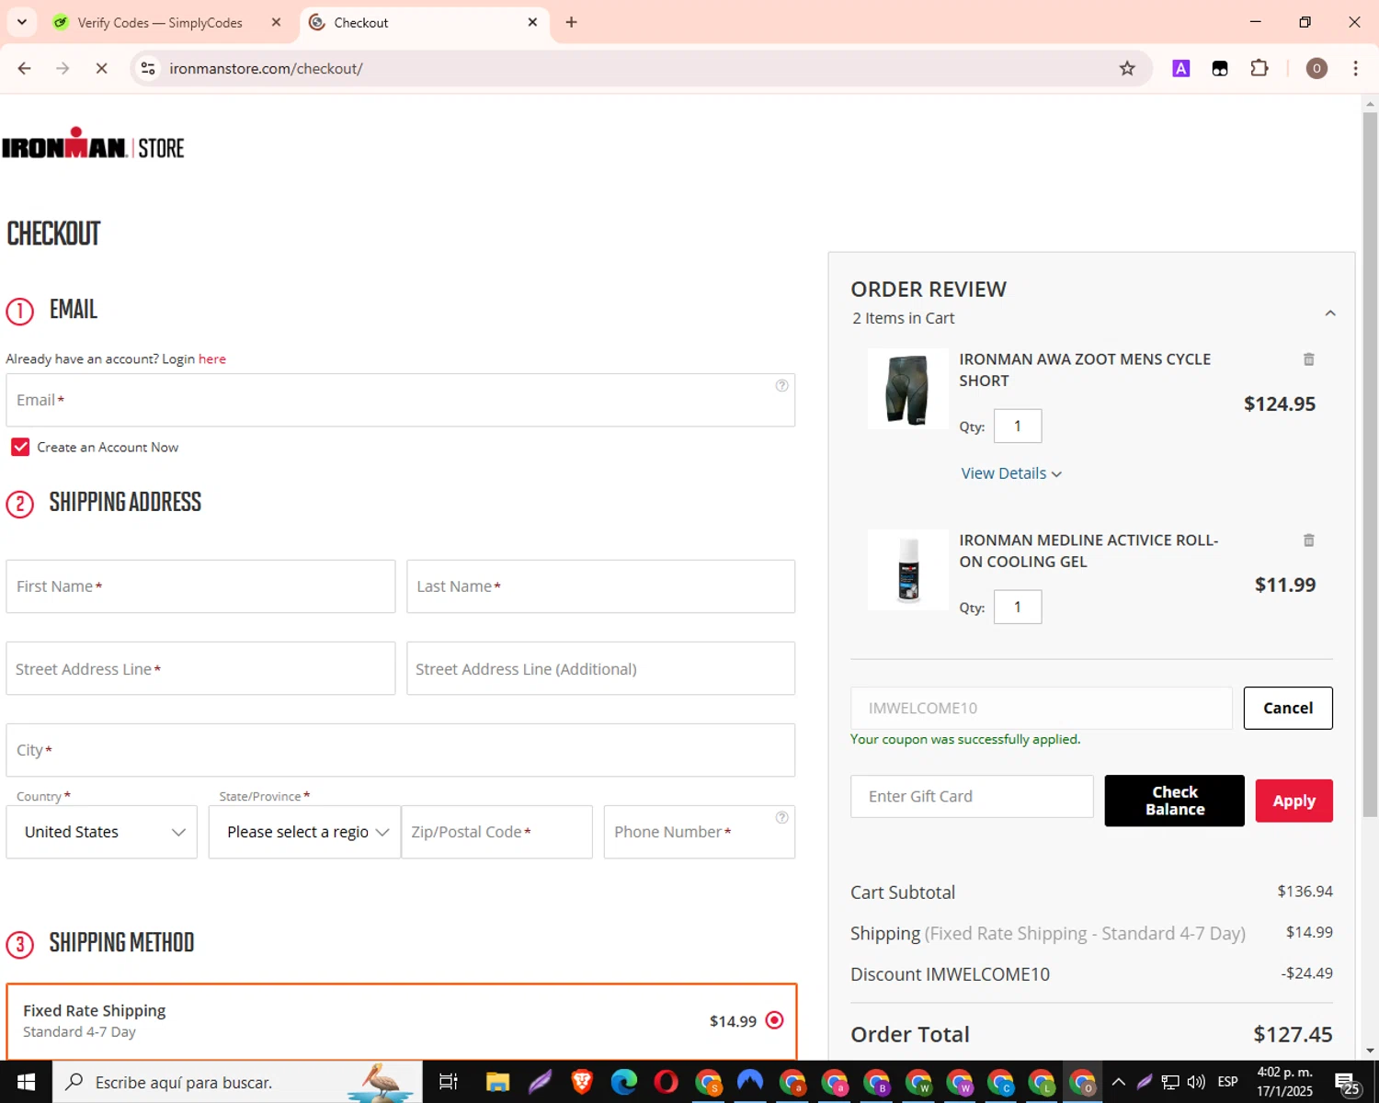The width and height of the screenshot is (1379, 1103).
Task: Click the Zip/Postal Code field
Action: 497,832
